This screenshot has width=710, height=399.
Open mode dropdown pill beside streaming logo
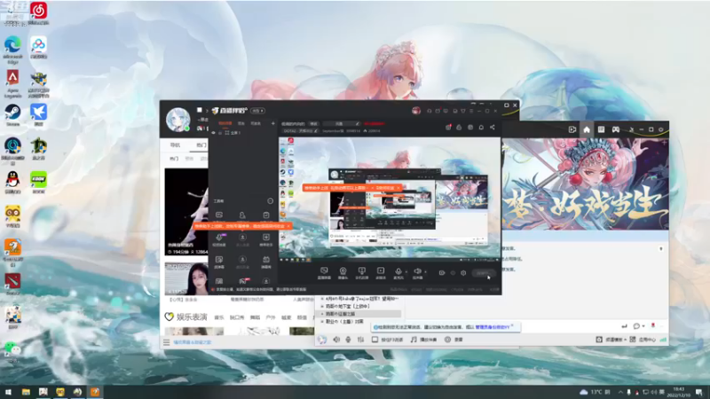(258, 111)
